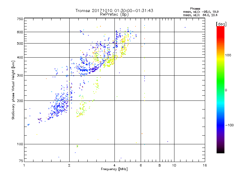Viewport: 241px width, 180px height.
Task: Click the colorbar tick label '-100'
Action: (x=229, y=125)
